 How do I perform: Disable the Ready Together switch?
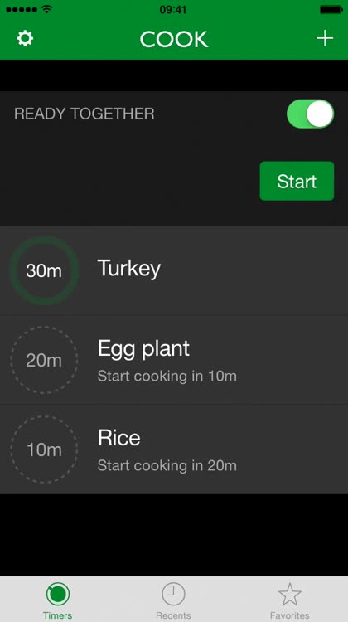[x=311, y=114]
